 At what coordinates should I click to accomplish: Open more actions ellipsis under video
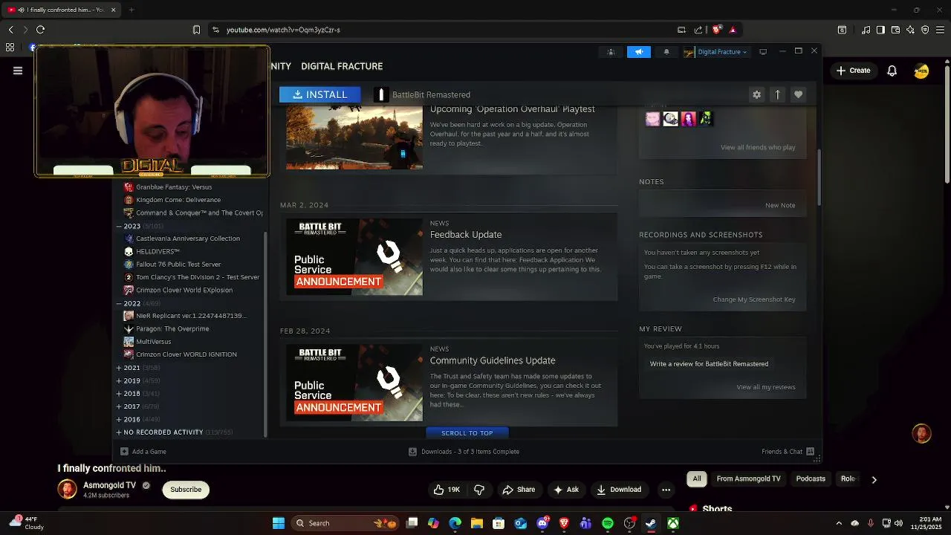point(666,490)
